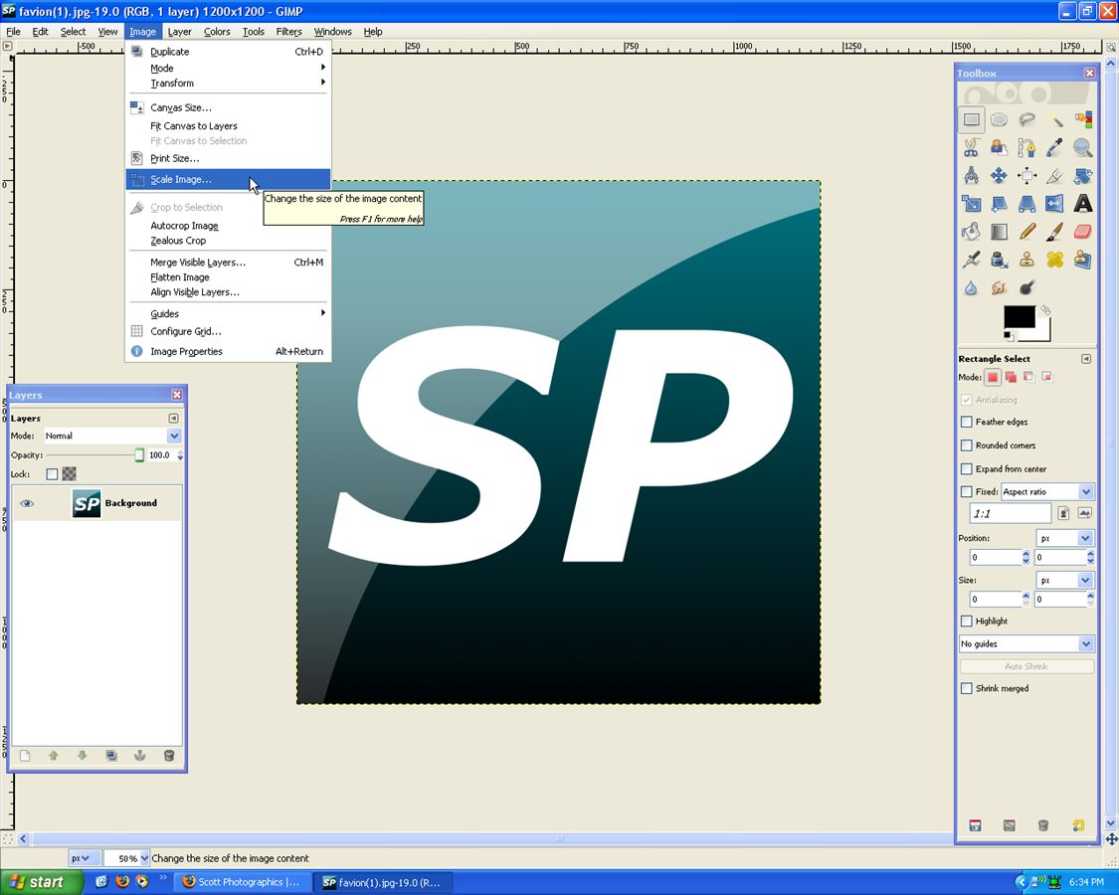Select the Scissors Select tool
The image size is (1119, 895).
971,148
